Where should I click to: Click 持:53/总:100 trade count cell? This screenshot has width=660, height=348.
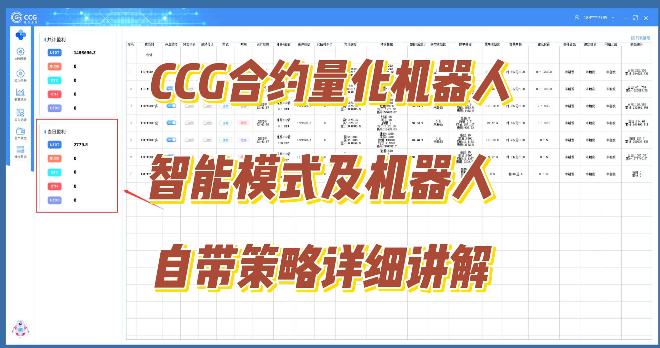[x=515, y=72]
